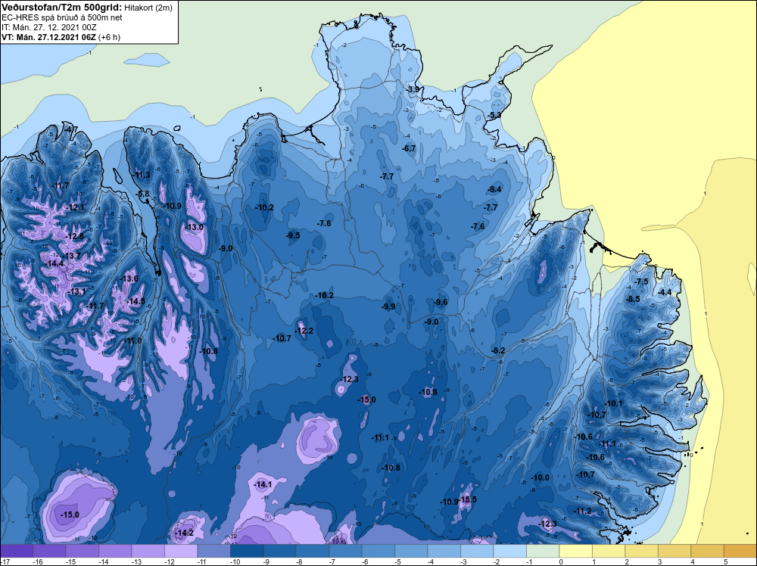Select legend swatch between -15 and -14
This screenshot has height=566, width=757.
[x=83, y=551]
